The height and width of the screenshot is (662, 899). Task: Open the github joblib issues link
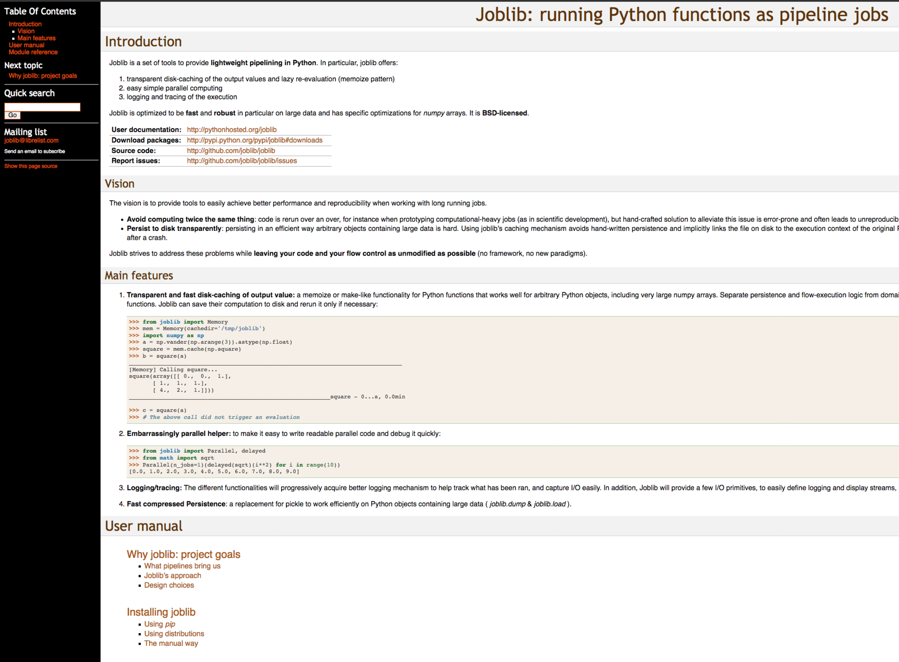click(242, 161)
